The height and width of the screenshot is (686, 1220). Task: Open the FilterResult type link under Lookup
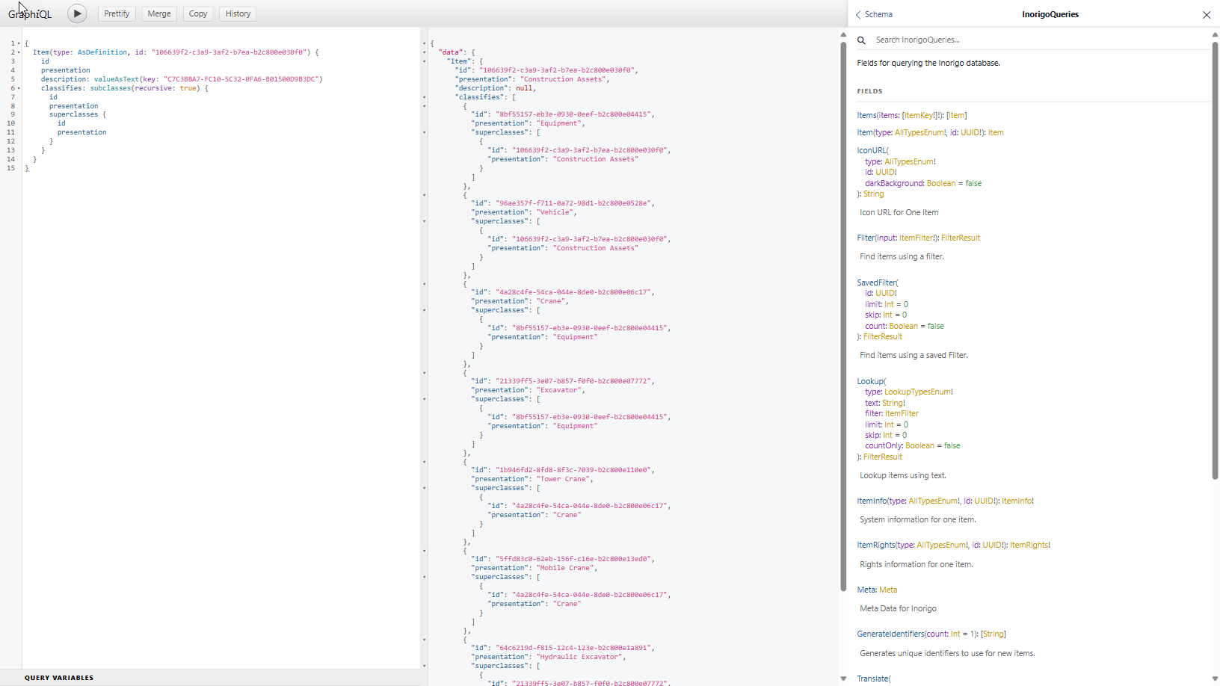tap(883, 457)
